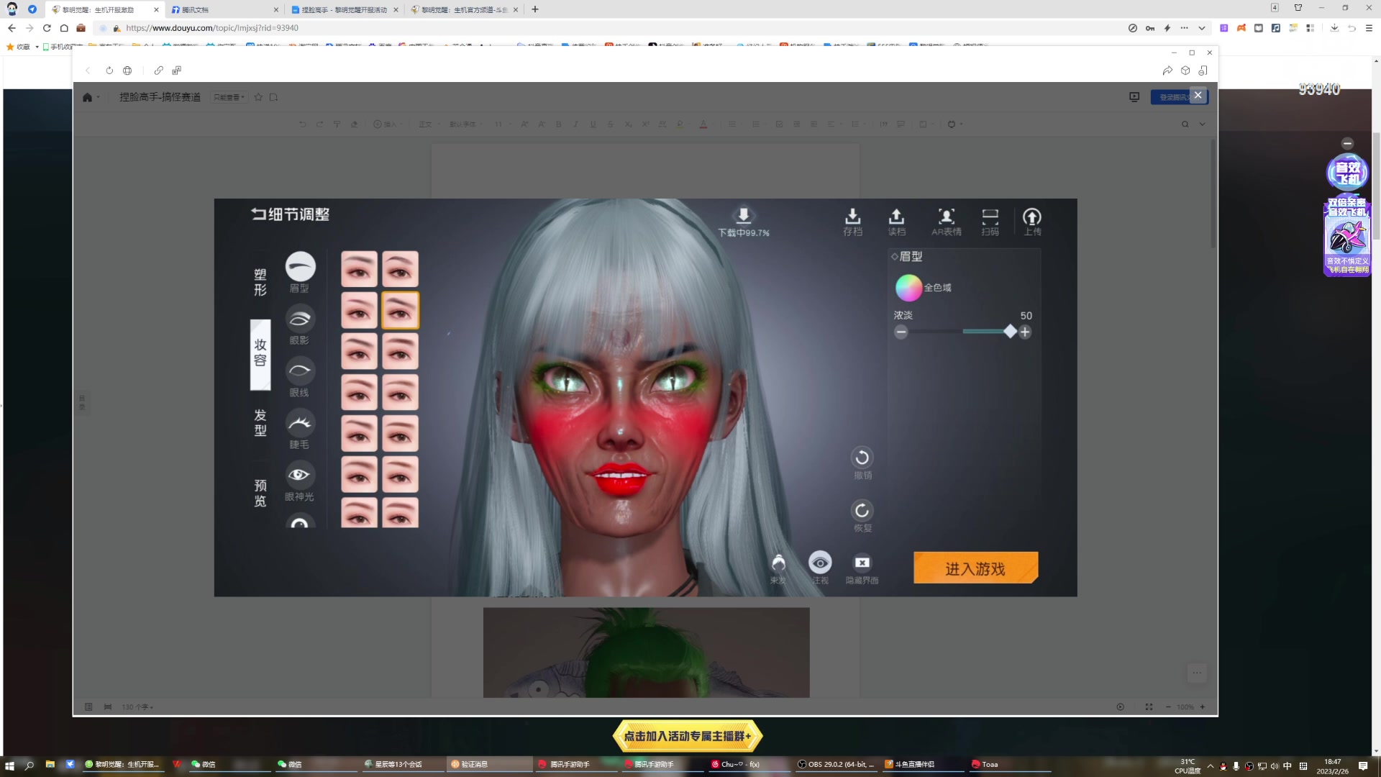The image size is (1381, 777).
Task: Open a new browser tab with plus button
Action: 534,9
